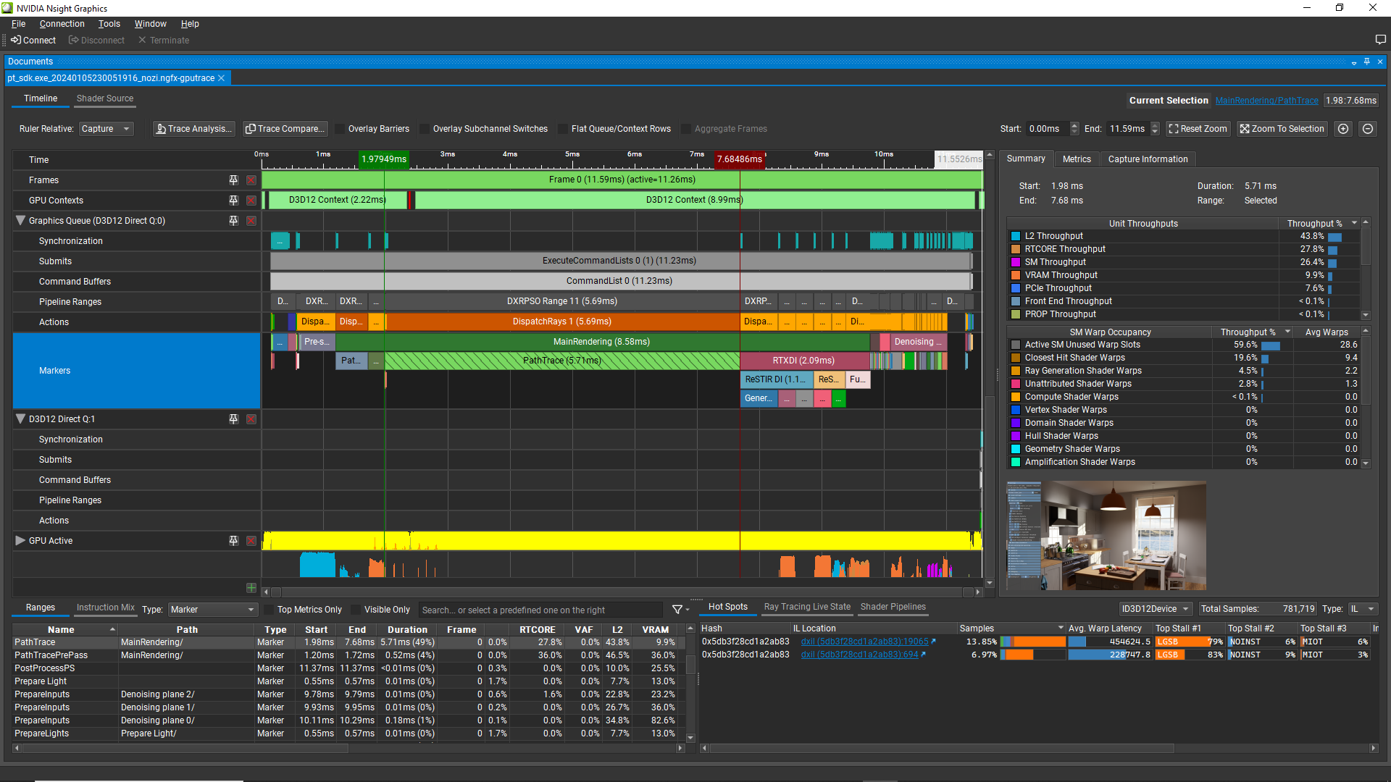Open the MainRendering/PathTrace selection link
The height and width of the screenshot is (782, 1391).
point(1266,101)
